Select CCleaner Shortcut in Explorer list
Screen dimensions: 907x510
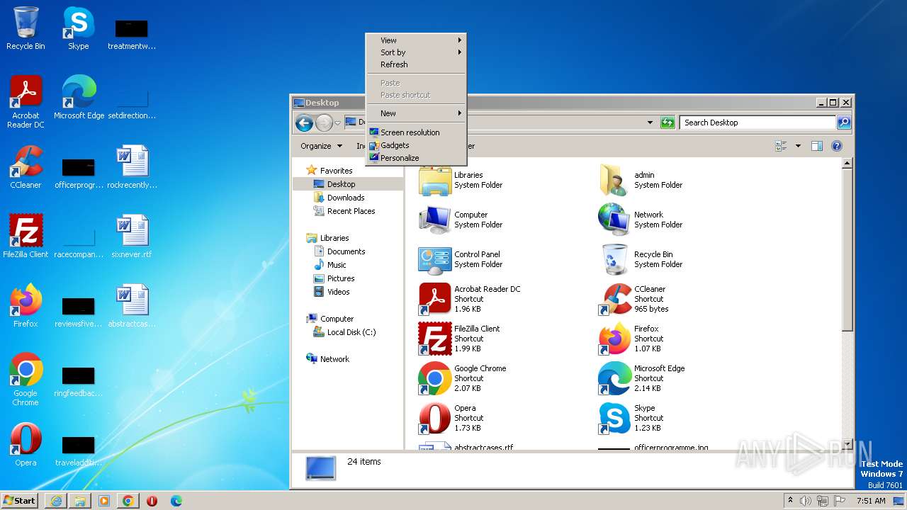click(x=632, y=299)
